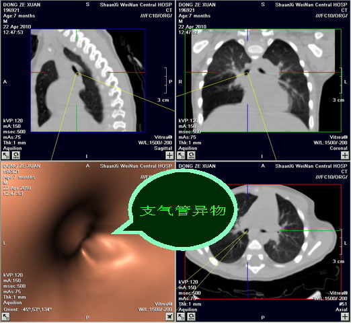This screenshot has height=323, width=351.
Task: Click the arrow pointer icon in Axial view
Action: (x=181, y=316)
